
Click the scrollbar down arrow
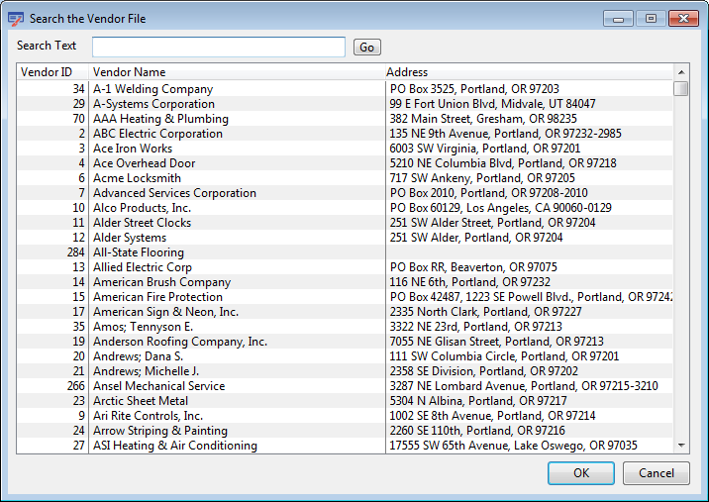(681, 446)
